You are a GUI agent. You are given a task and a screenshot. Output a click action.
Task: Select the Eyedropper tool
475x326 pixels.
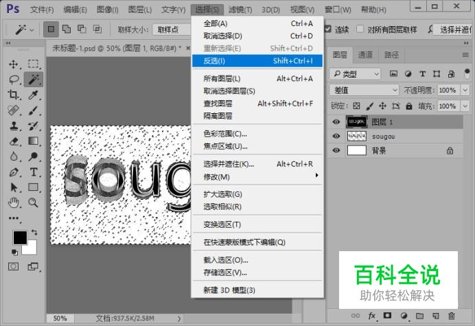point(33,95)
